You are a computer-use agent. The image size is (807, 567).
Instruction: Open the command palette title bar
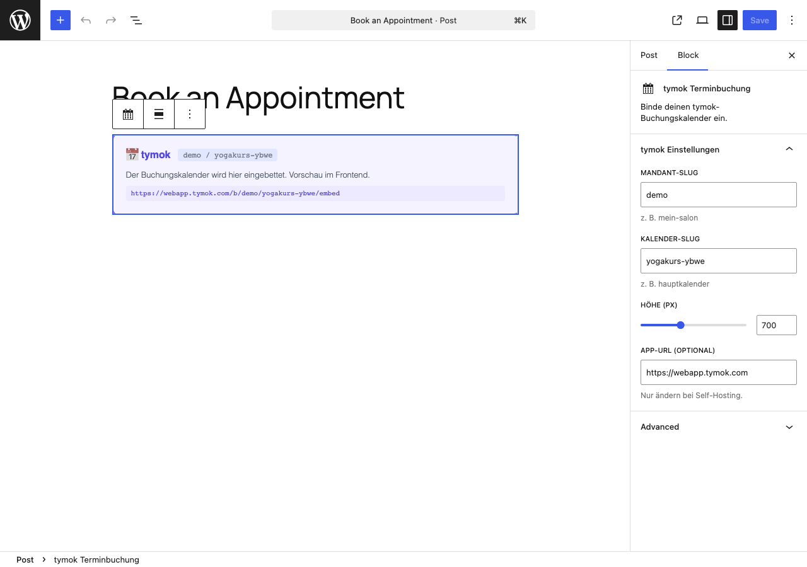(403, 20)
